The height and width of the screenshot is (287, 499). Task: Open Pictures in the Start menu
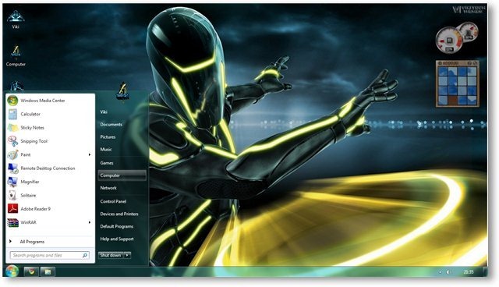pyautogui.click(x=108, y=136)
